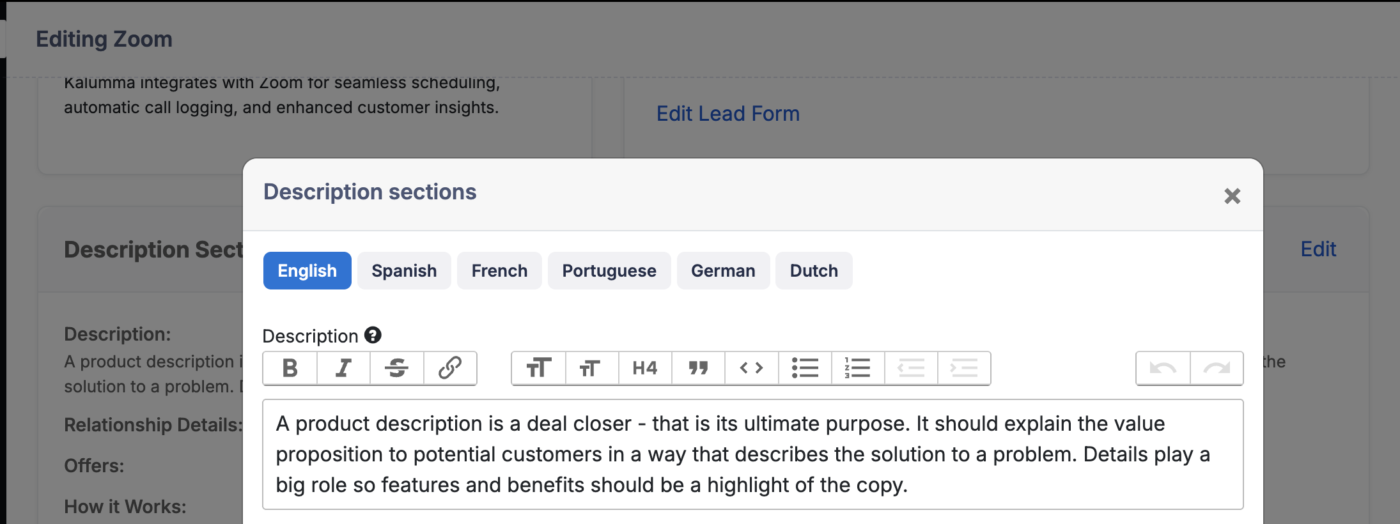Image resolution: width=1400 pixels, height=524 pixels.
Task: Insert a block quote
Action: coord(698,368)
